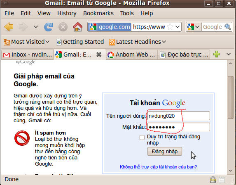Open the Tools menu
This screenshot has width=236, height=185.
click(x=127, y=13)
